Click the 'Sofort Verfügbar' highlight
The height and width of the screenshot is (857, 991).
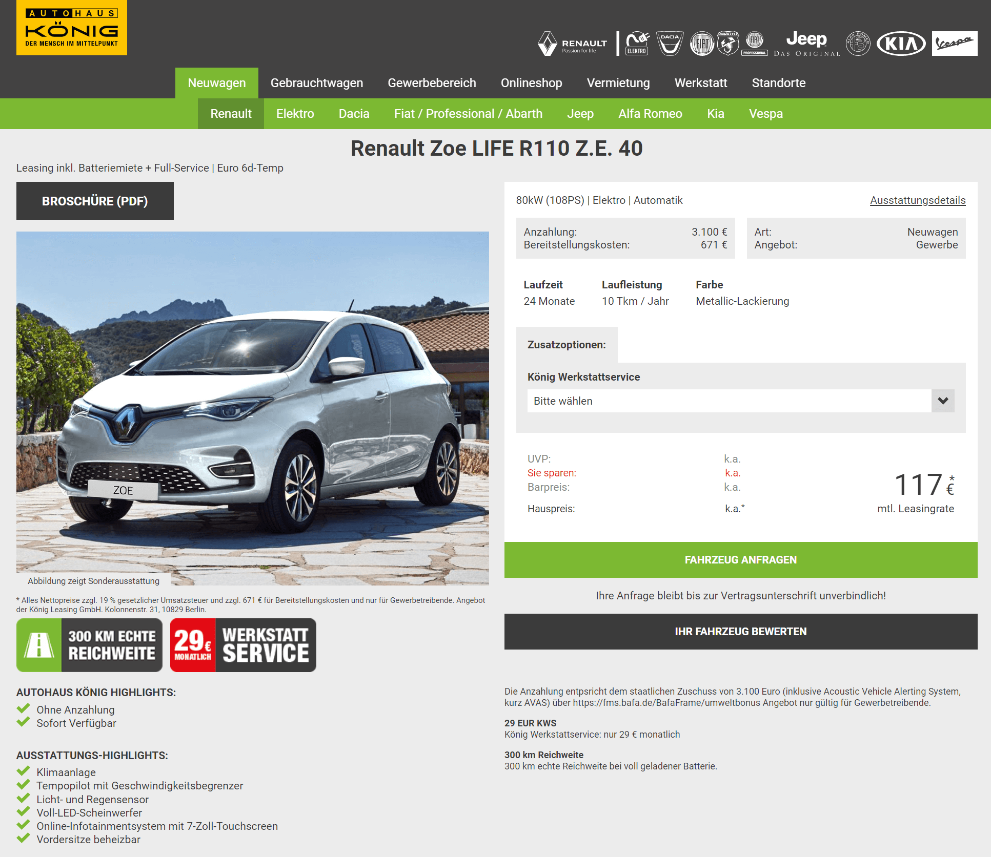tap(76, 723)
